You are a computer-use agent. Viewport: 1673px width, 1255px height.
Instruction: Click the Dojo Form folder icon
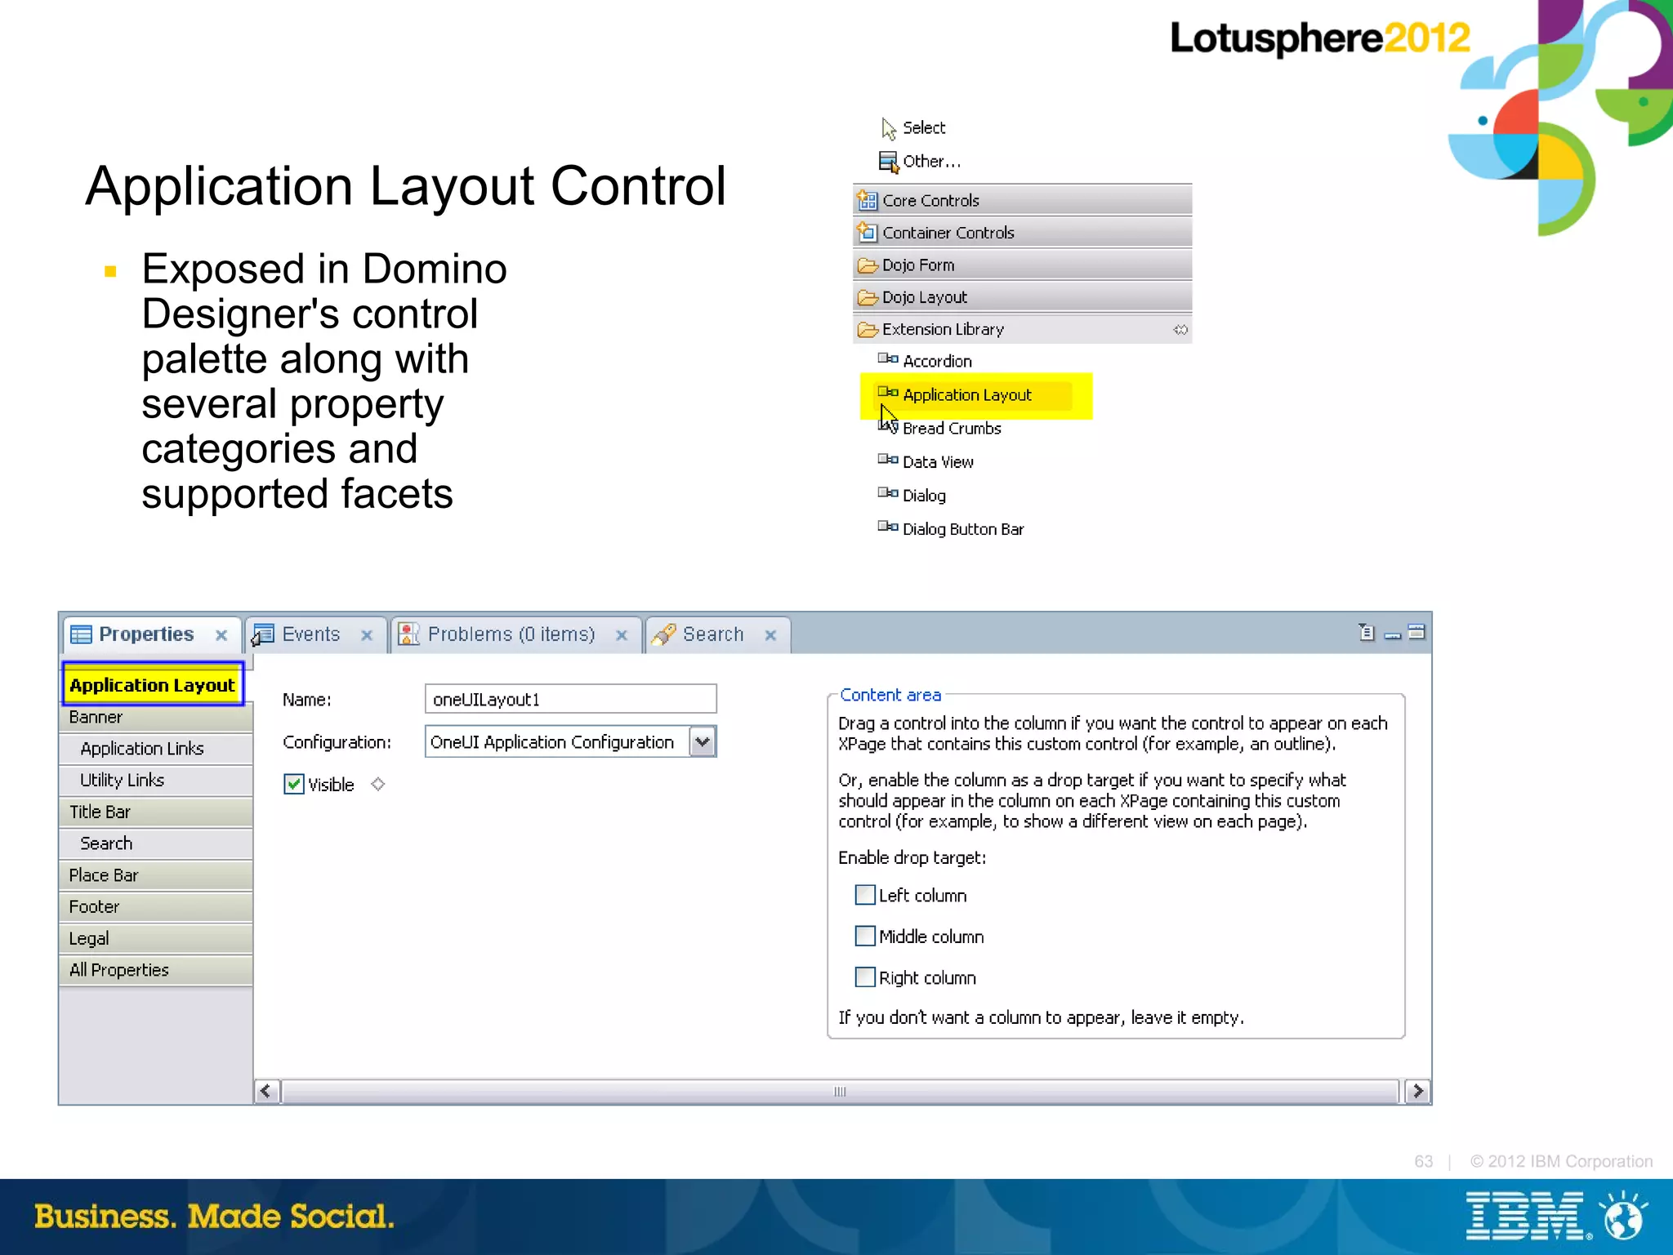868,265
